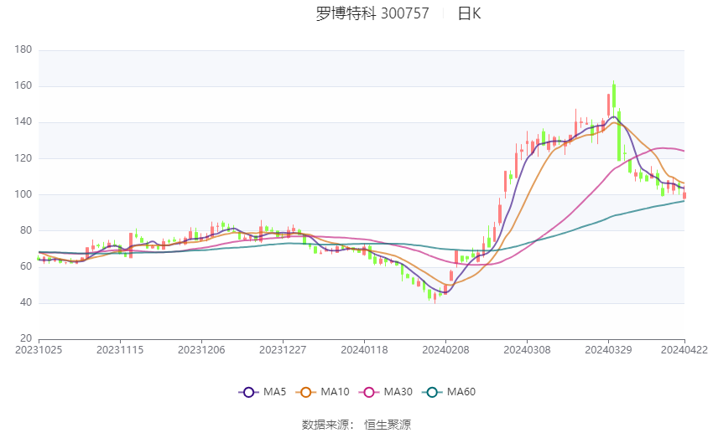The width and height of the screenshot is (713, 433).
Task: Toggle the MA30 legend circle marker
Action: [x=369, y=392]
